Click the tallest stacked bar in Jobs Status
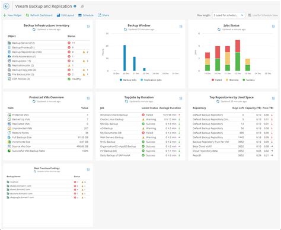This screenshot has width=281, height=230. coord(238,55)
